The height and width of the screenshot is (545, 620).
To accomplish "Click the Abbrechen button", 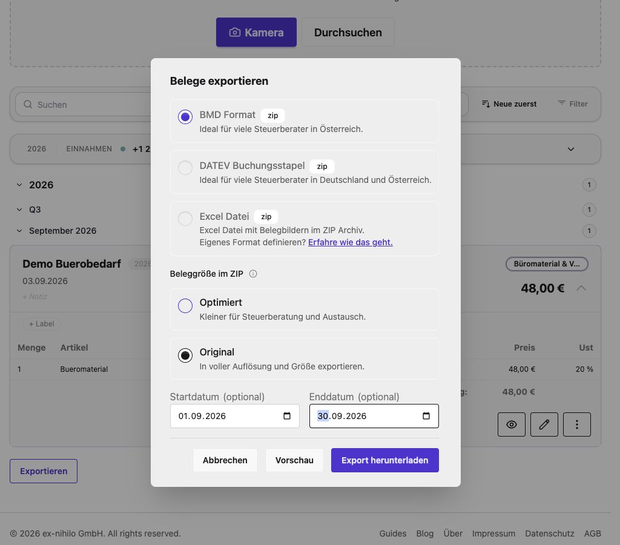I will (225, 460).
